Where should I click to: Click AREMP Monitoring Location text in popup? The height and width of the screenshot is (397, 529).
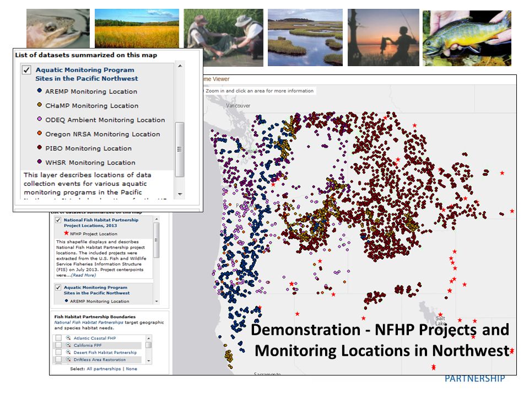pos(91,92)
